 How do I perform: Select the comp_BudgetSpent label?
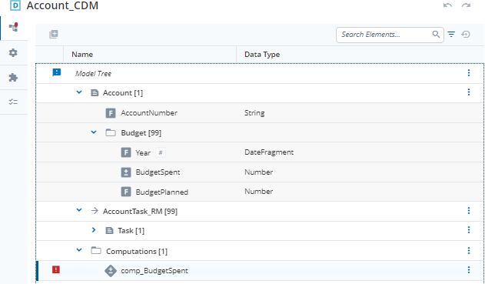click(154, 271)
